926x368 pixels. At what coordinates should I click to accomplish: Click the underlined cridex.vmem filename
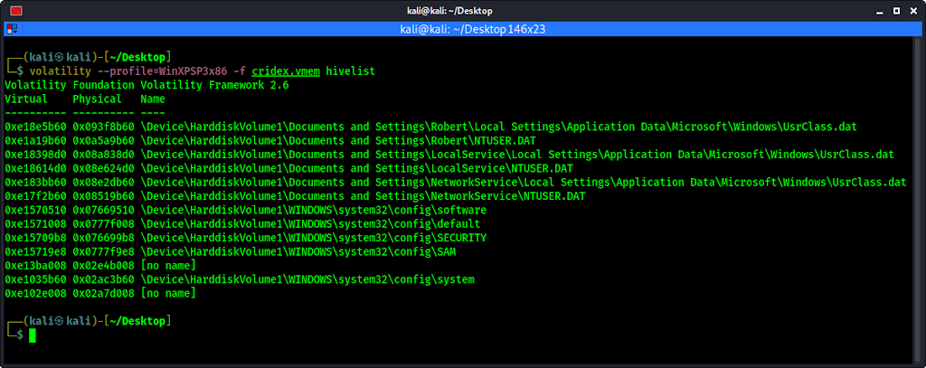286,71
